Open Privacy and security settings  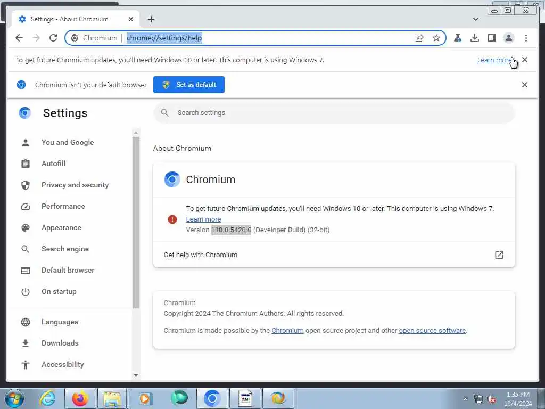click(x=75, y=185)
